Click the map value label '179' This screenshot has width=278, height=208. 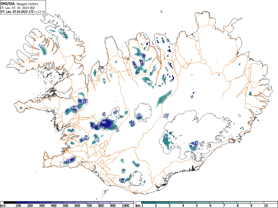pos(68,161)
